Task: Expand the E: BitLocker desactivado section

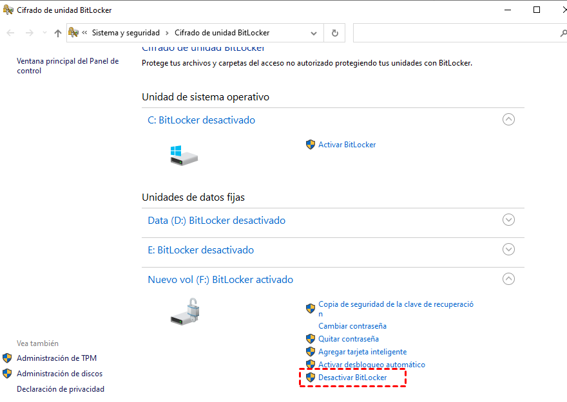Action: pyautogui.click(x=508, y=249)
